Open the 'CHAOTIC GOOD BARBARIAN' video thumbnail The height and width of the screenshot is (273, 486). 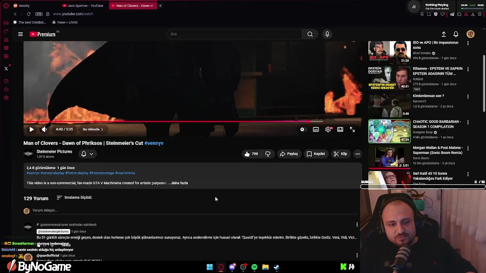[x=390, y=131]
